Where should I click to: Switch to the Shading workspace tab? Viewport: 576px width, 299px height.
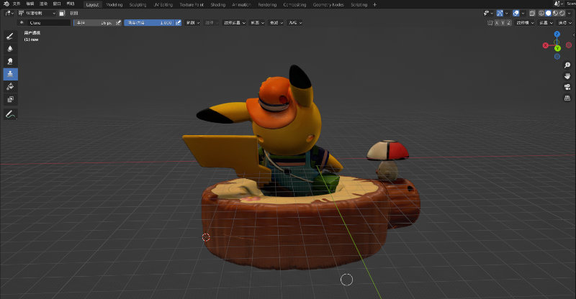point(218,5)
